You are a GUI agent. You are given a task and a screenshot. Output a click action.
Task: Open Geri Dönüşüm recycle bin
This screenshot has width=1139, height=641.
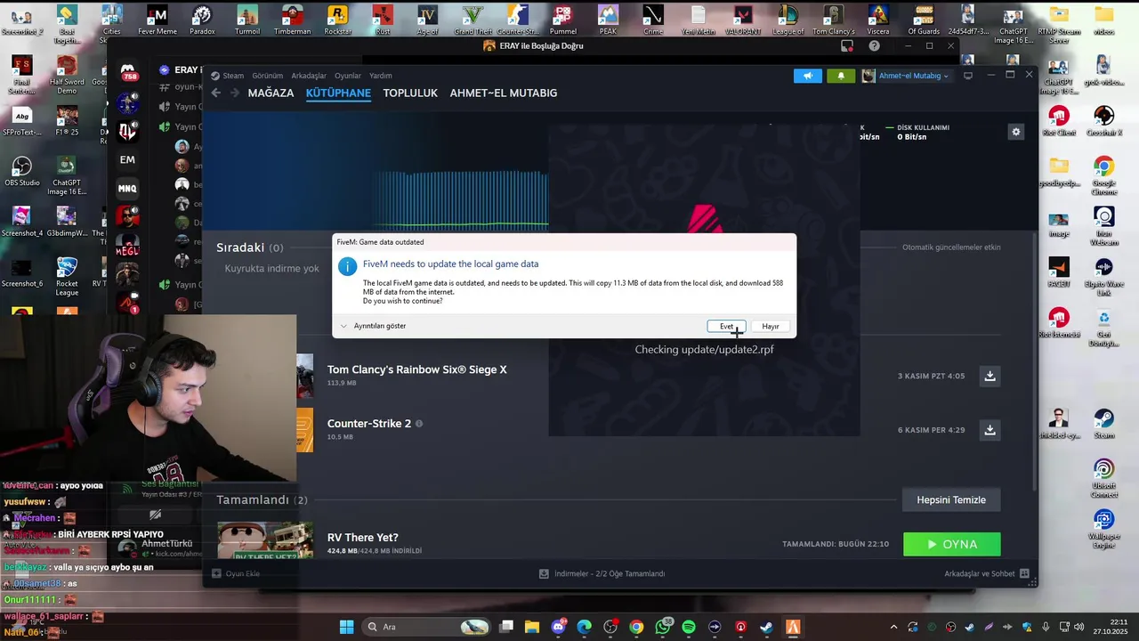1103,329
